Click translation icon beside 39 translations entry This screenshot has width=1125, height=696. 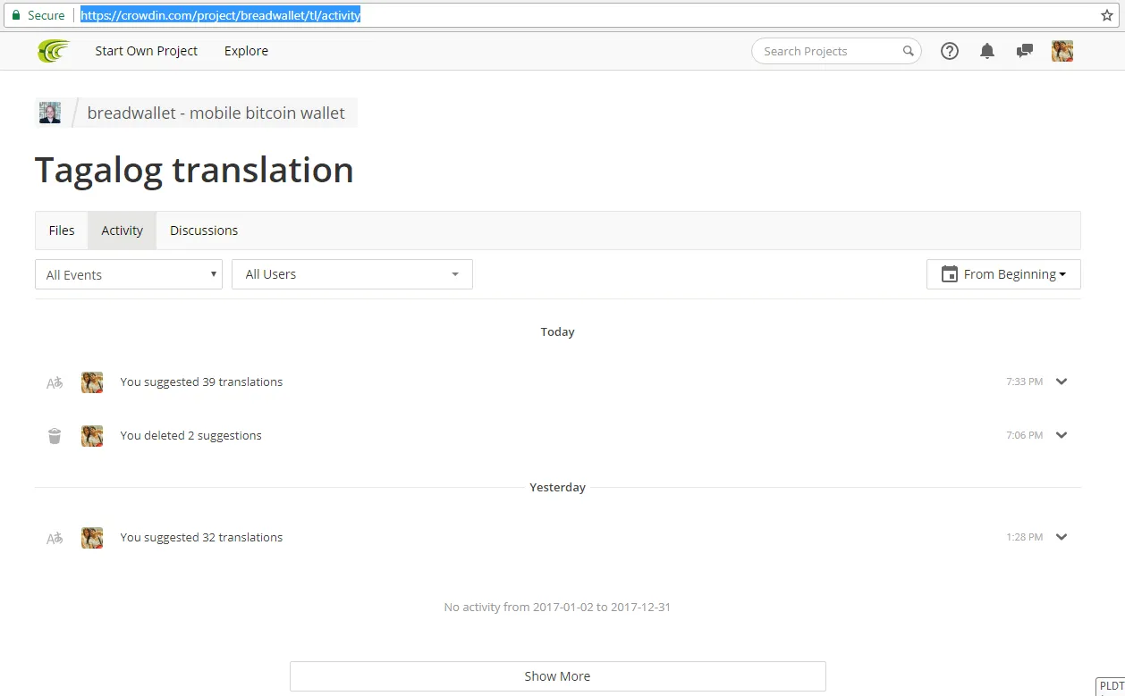click(x=55, y=382)
